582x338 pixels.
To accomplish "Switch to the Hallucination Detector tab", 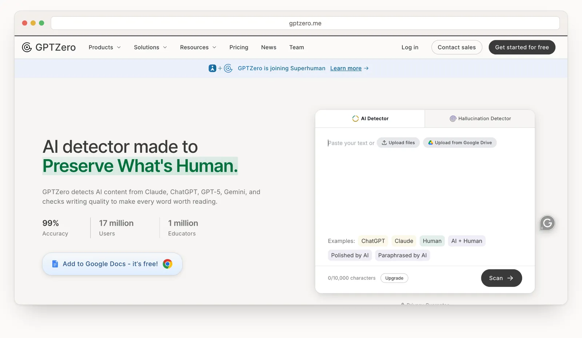I will coord(480,119).
